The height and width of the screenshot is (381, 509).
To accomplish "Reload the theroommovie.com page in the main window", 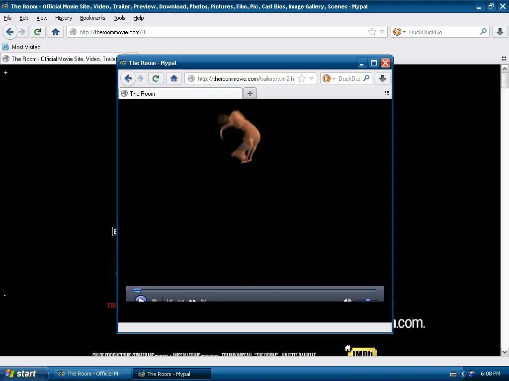I will click(37, 32).
